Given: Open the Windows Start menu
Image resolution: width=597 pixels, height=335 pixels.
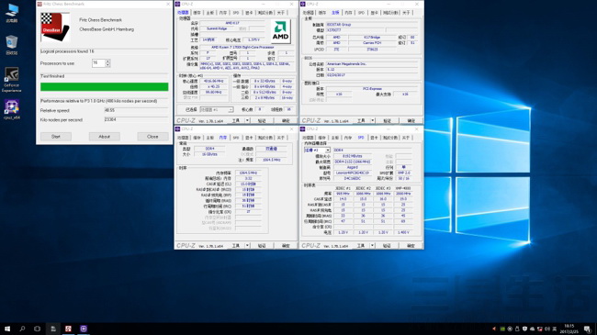Looking at the screenshot, I should click(x=7, y=329).
